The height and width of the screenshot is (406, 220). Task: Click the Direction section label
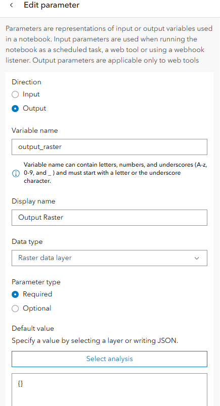point(26,82)
